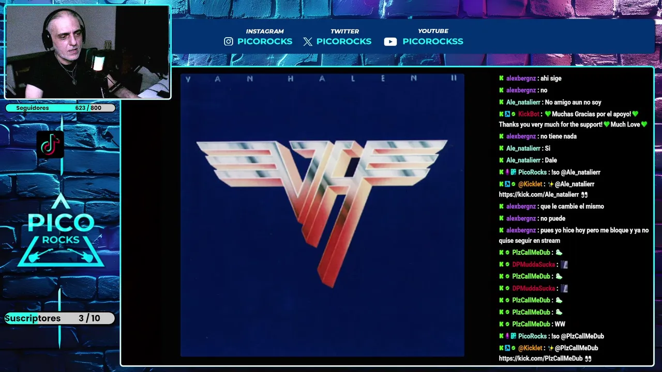Click the @Kicklet username beside @Ale_natalierr
The image size is (662, 372).
[x=530, y=184]
